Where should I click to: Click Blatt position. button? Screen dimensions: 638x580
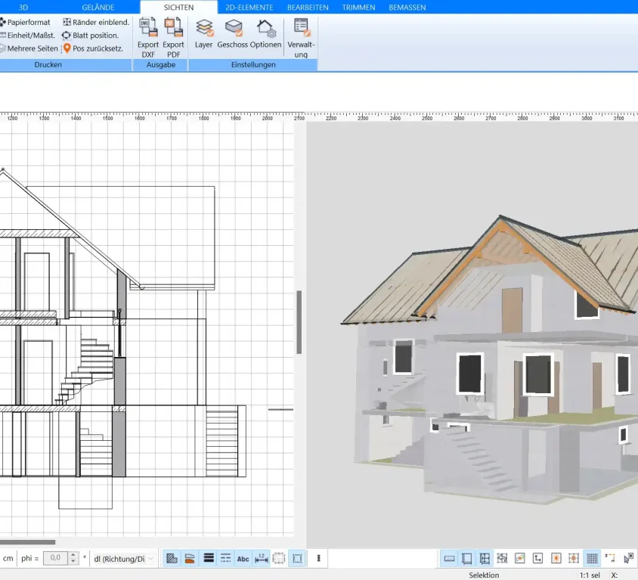point(90,36)
